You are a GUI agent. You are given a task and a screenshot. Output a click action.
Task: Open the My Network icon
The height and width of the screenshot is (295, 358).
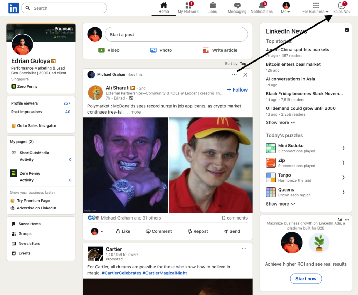click(x=188, y=6)
